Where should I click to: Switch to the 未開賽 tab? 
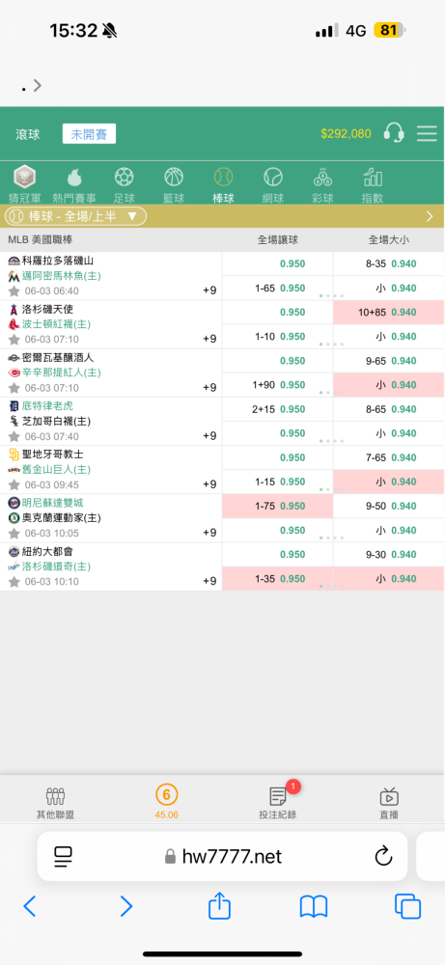pyautogui.click(x=89, y=134)
